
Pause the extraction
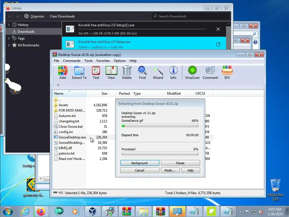click(x=180, y=163)
